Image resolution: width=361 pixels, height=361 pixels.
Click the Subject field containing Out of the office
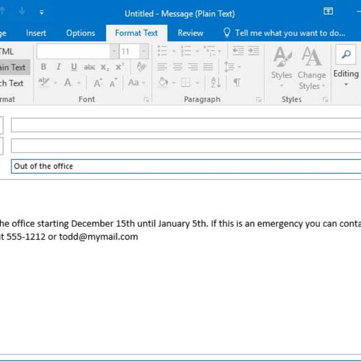pyautogui.click(x=186, y=166)
